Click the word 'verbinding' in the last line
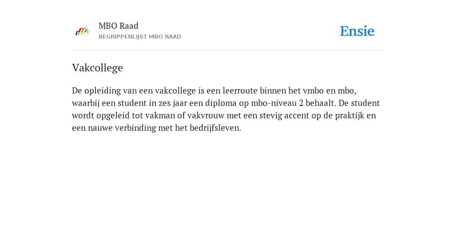455x227 pixels. pyautogui.click(x=135, y=128)
